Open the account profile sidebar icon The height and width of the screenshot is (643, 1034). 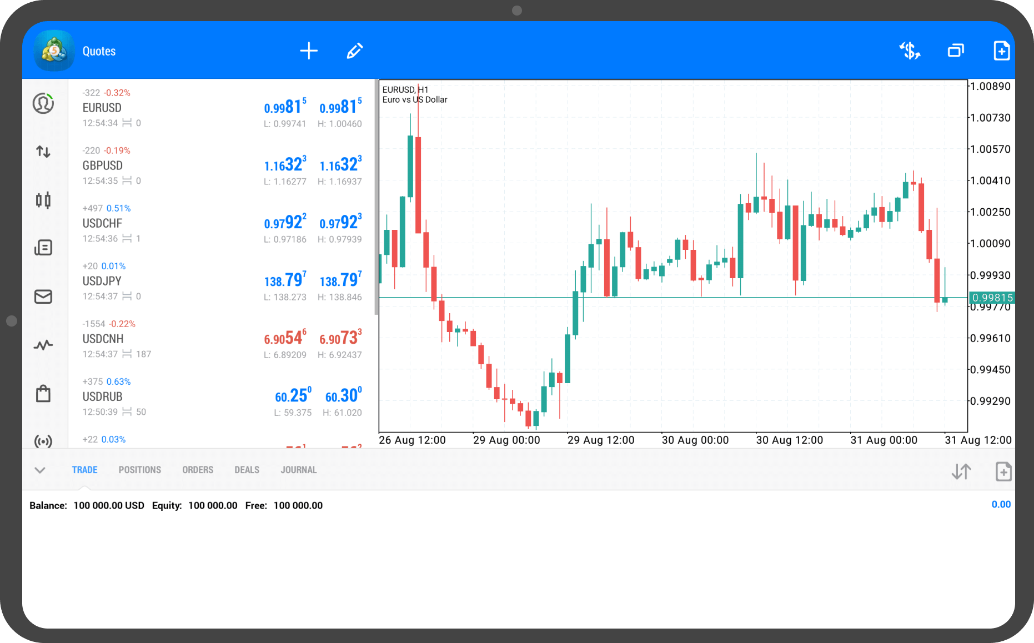coord(43,103)
